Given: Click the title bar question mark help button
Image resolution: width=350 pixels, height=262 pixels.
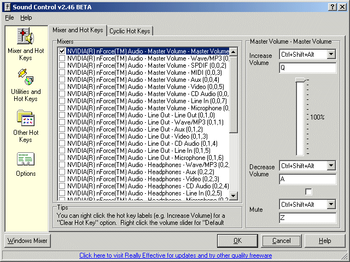Looking at the screenshot, I should coord(332,7).
